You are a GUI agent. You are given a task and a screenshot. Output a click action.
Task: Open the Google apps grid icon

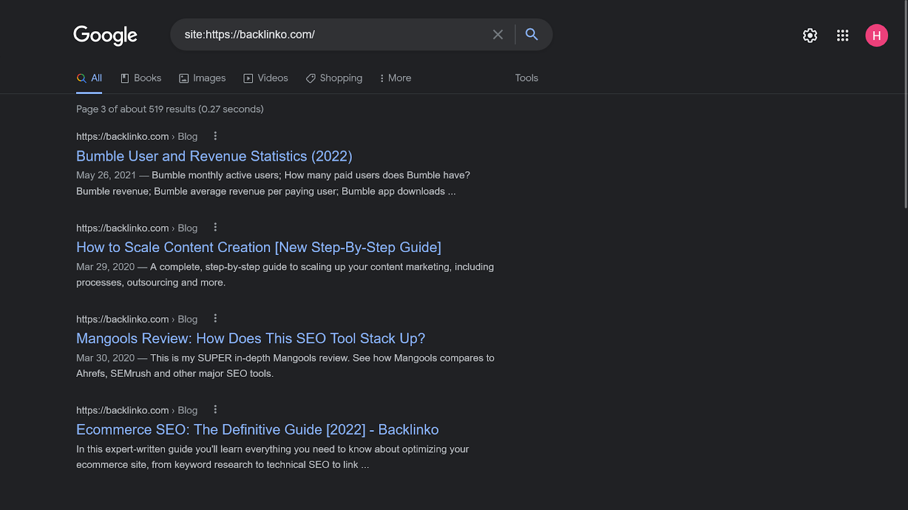843,35
